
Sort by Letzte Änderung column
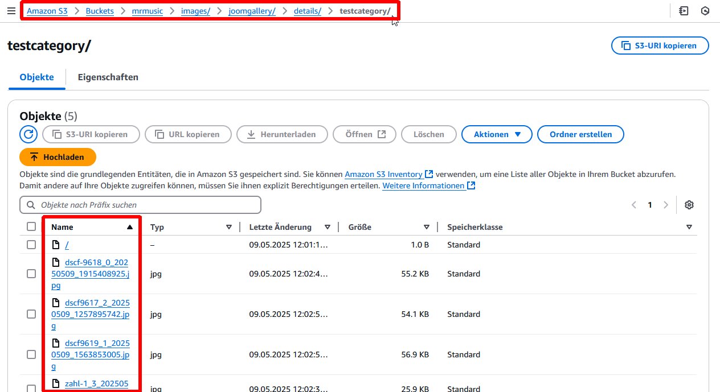[x=328, y=227]
